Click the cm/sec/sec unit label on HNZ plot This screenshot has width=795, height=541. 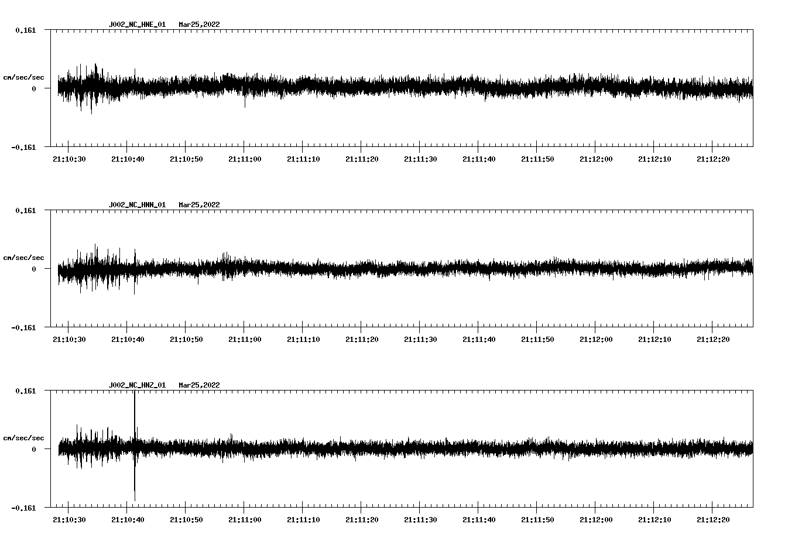pyautogui.click(x=23, y=438)
